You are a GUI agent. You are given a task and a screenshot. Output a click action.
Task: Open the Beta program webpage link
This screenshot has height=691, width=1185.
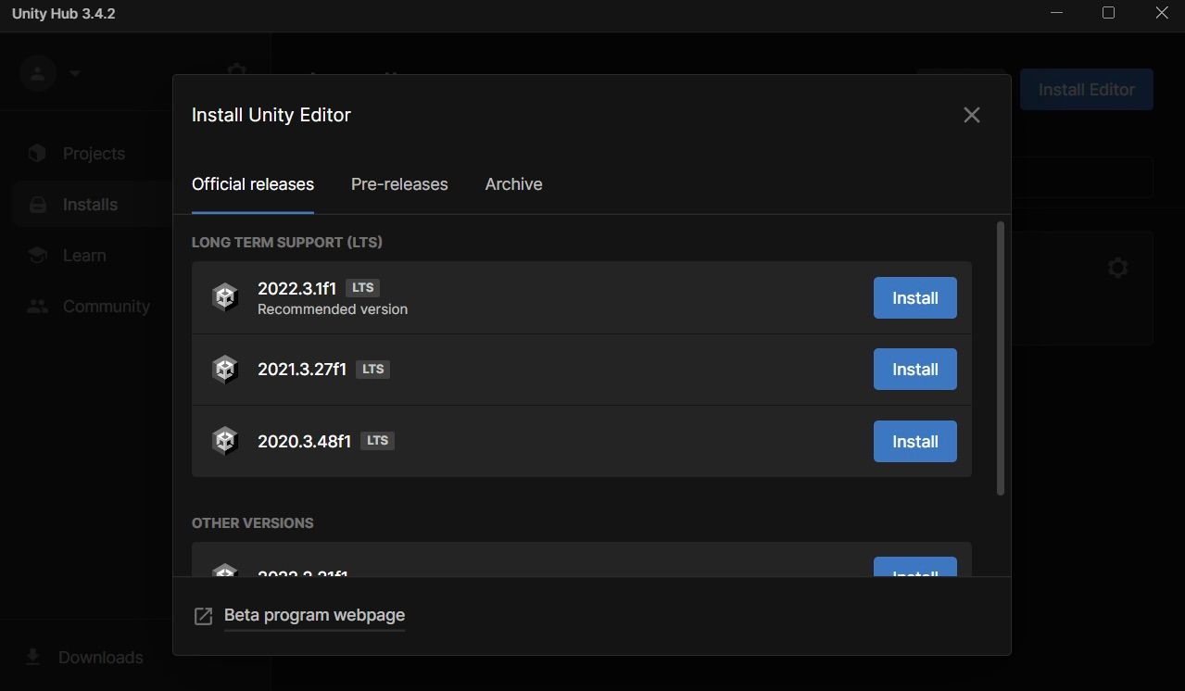(x=314, y=616)
